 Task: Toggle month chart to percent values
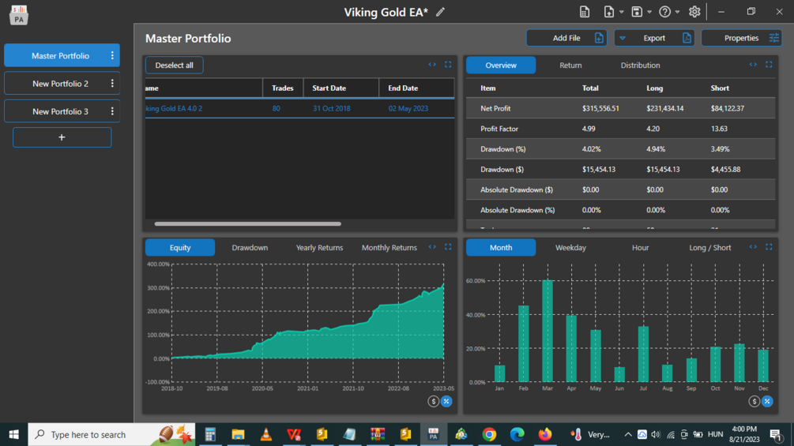pos(767,402)
